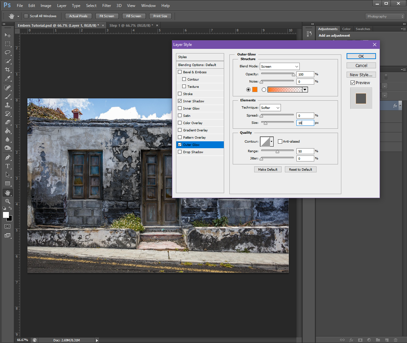407x343 pixels.
Task: Click the Make Default button
Action: (268, 169)
